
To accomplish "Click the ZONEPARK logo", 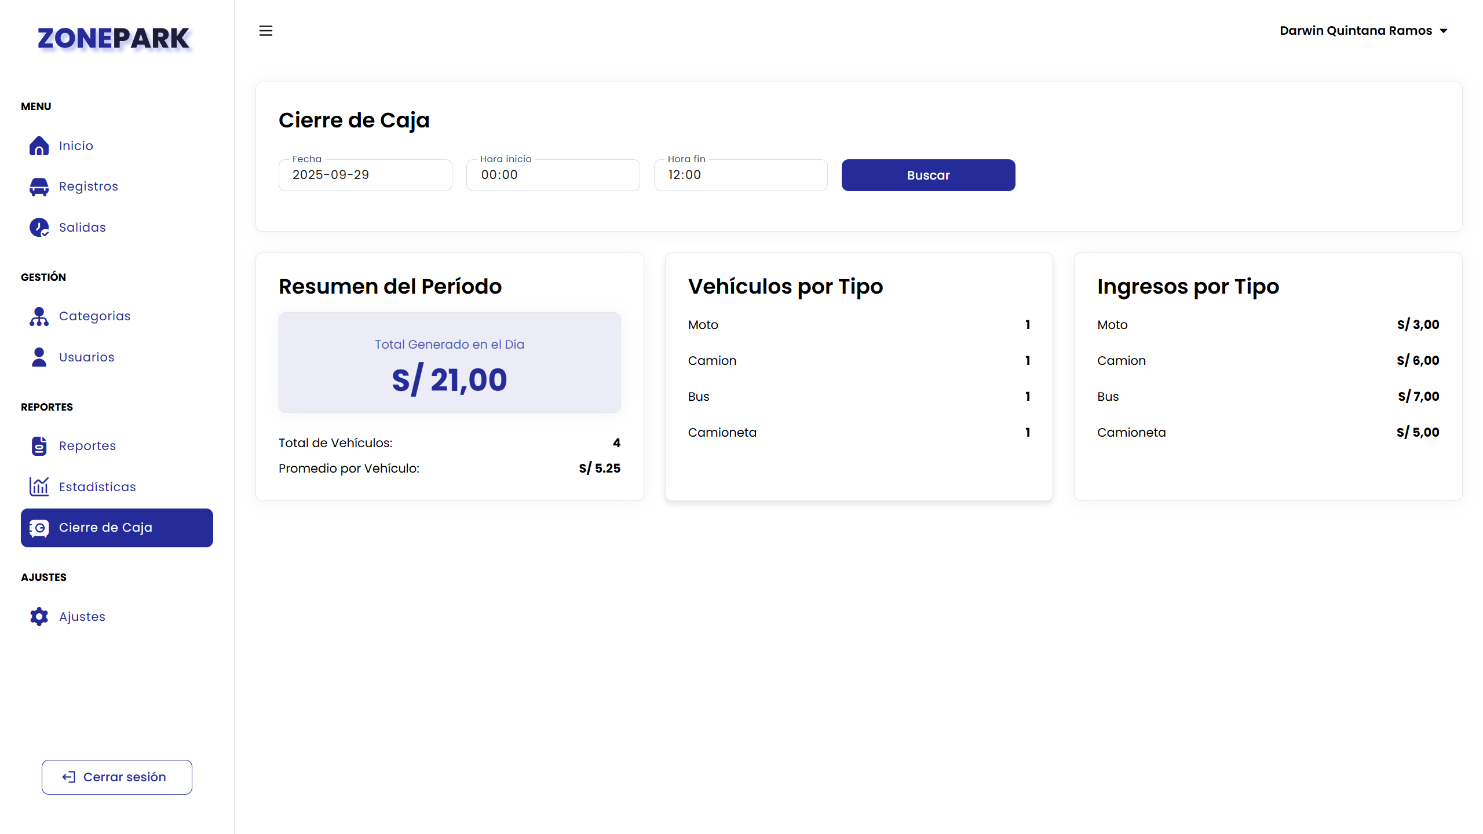I will (114, 39).
